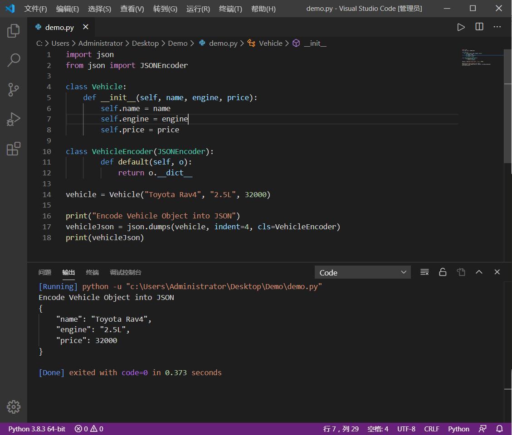Open the Explorer sidebar
This screenshot has height=435, width=512.
click(13, 30)
